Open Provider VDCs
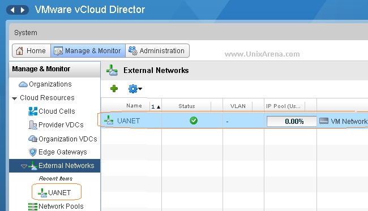 (x=61, y=124)
